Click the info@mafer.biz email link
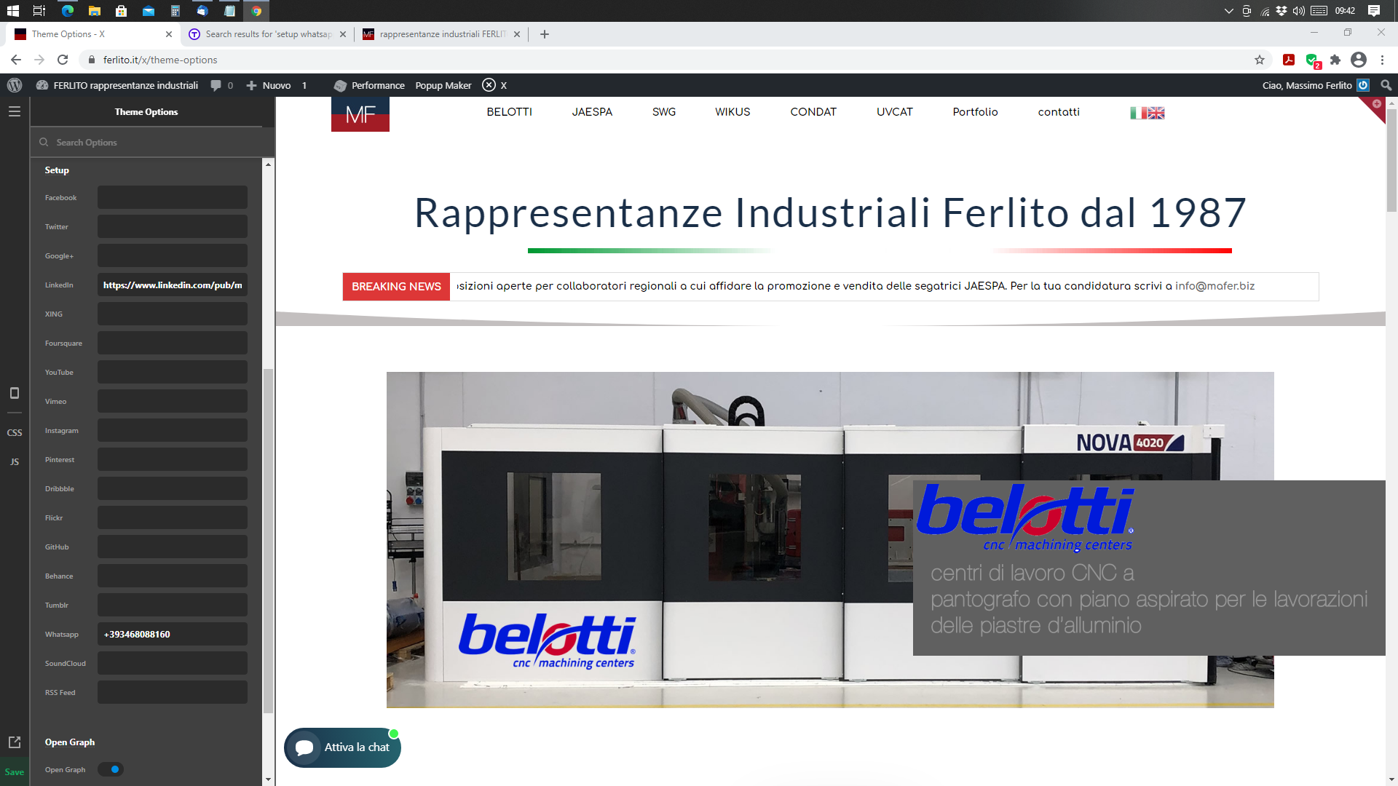Screen dimensions: 1398x786 click(1215, 286)
